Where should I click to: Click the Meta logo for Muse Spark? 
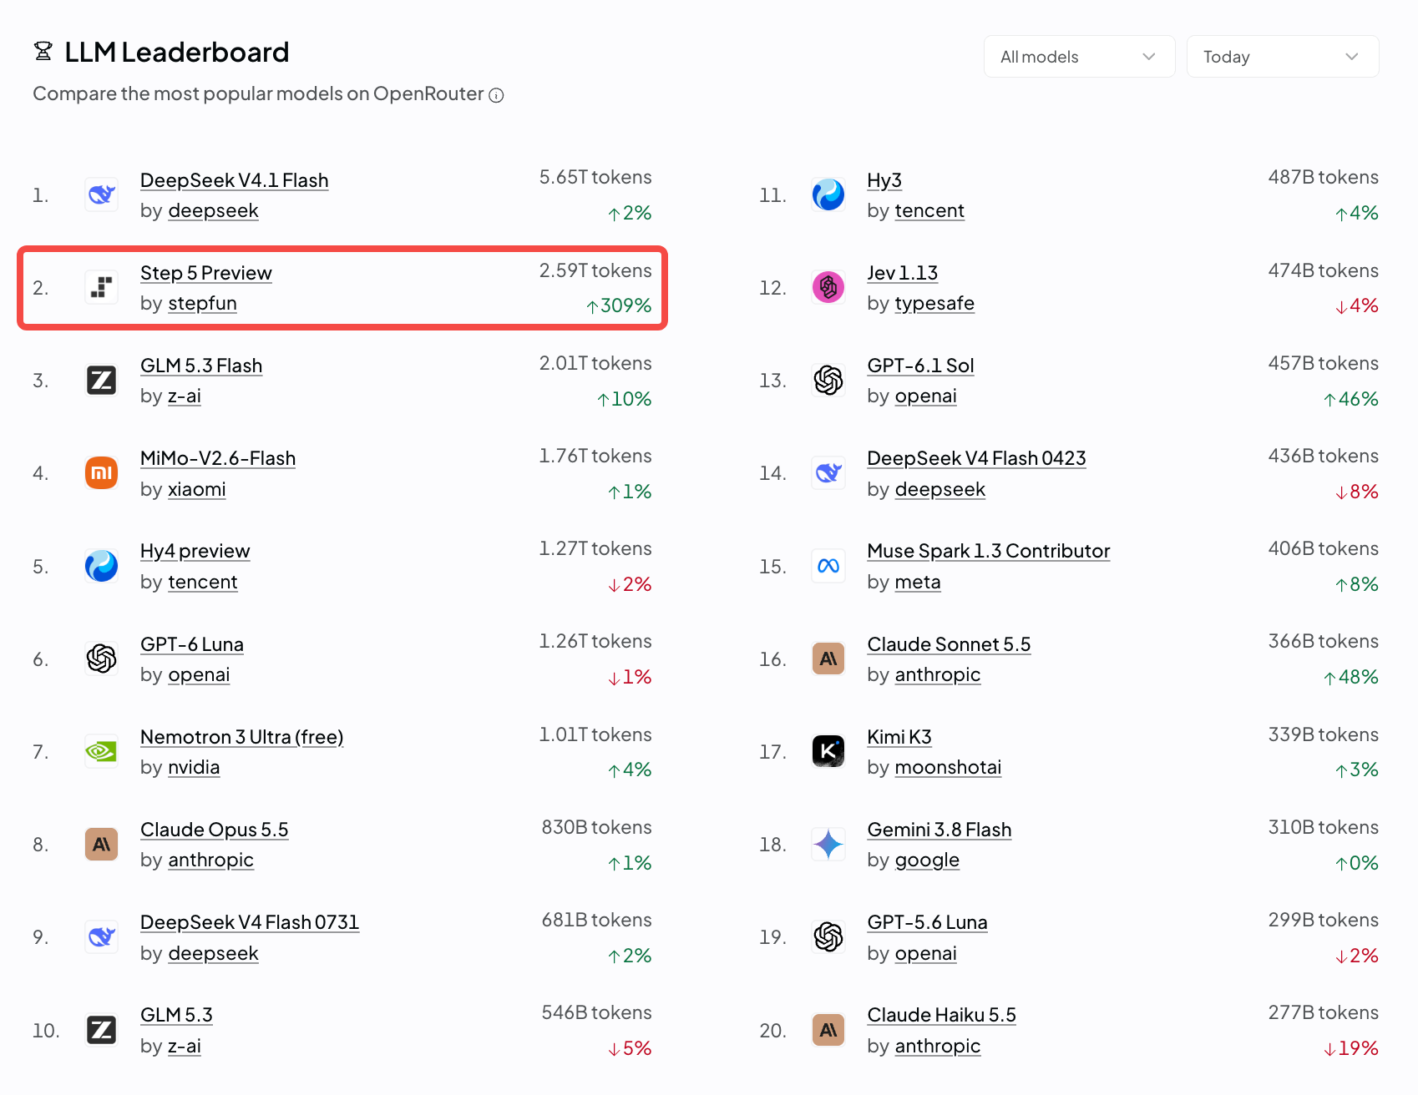(x=828, y=567)
